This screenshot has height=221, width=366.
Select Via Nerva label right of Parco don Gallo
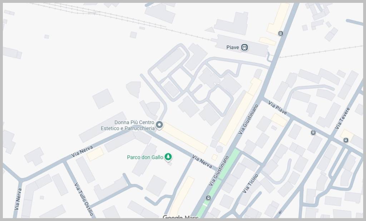pyautogui.click(x=202, y=161)
